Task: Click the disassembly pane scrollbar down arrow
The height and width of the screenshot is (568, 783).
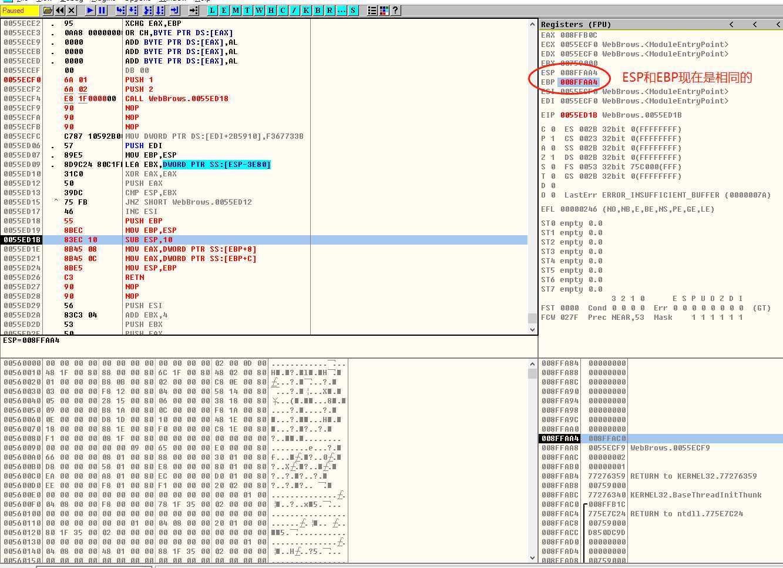Action: click(x=532, y=330)
